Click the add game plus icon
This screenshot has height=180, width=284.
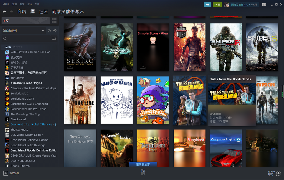[6, 173]
